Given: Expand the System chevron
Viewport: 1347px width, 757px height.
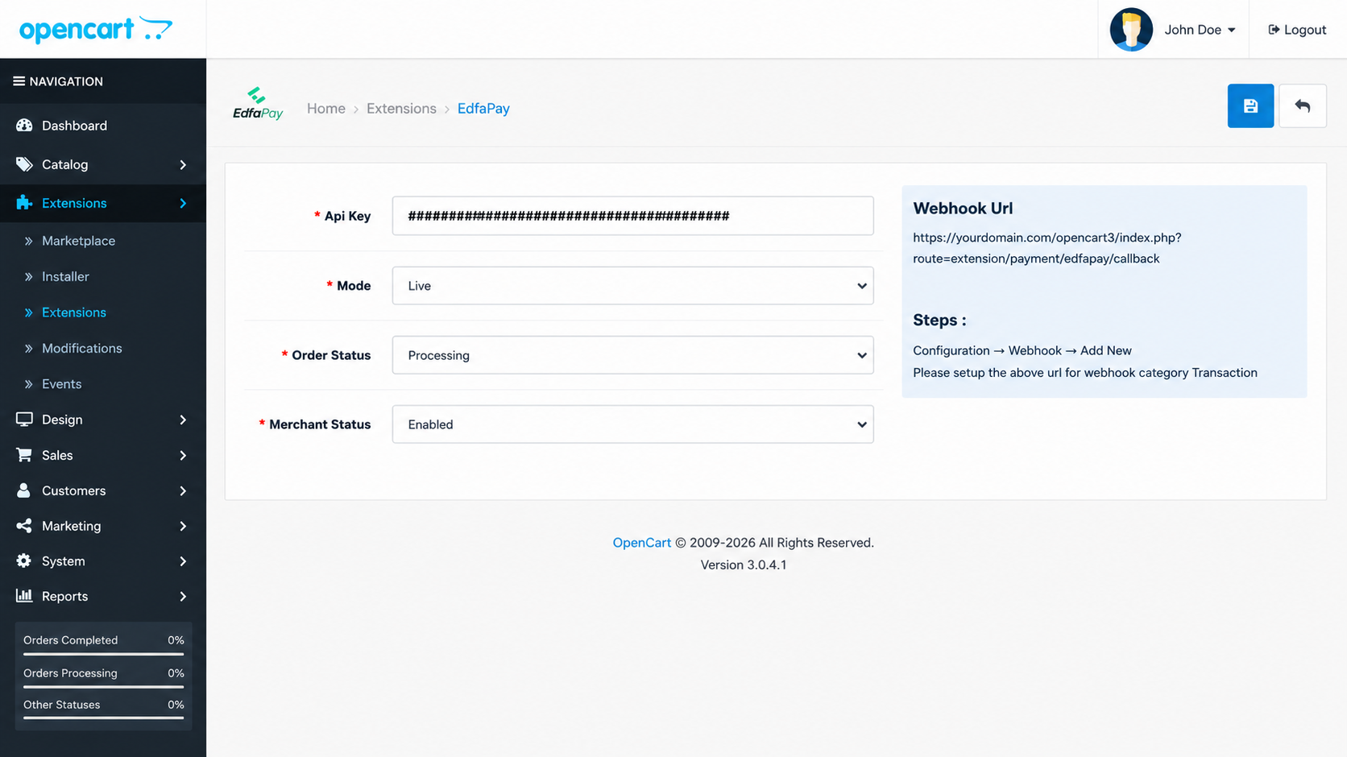Looking at the screenshot, I should (x=183, y=561).
